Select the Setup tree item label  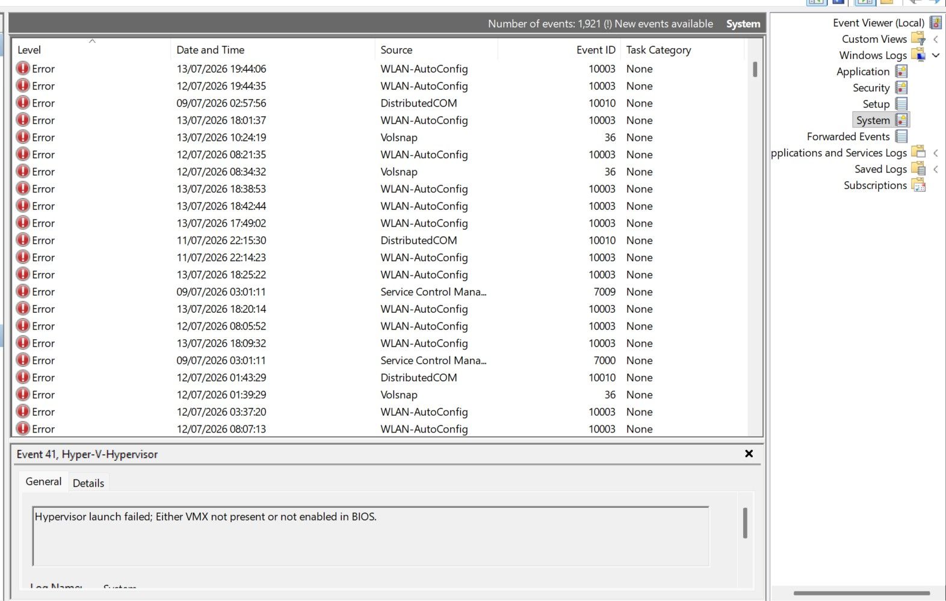click(876, 104)
